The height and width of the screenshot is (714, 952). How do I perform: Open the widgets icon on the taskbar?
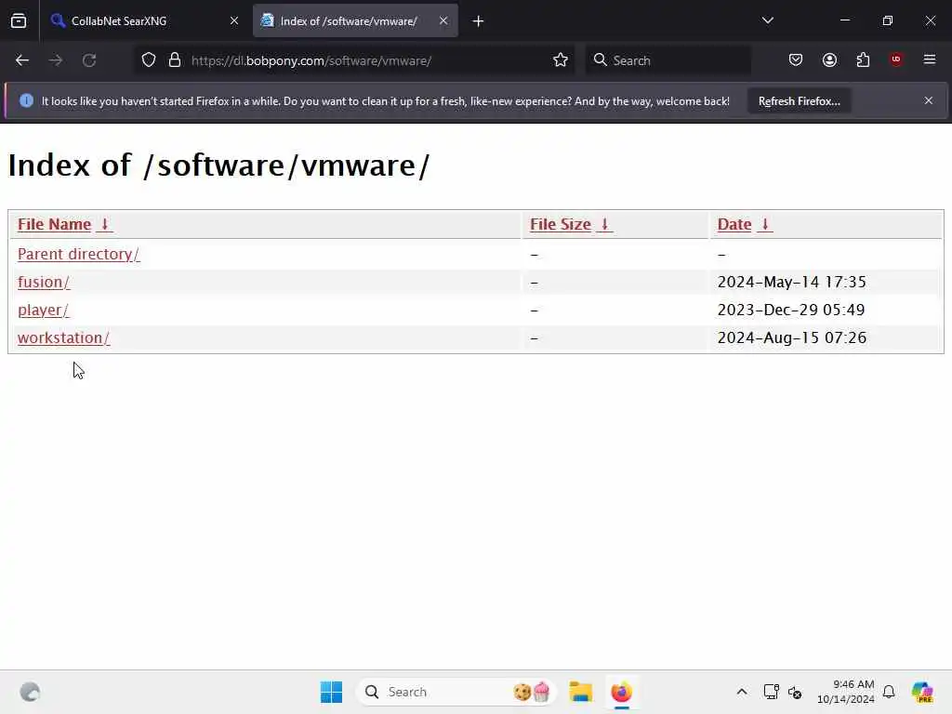tap(30, 692)
